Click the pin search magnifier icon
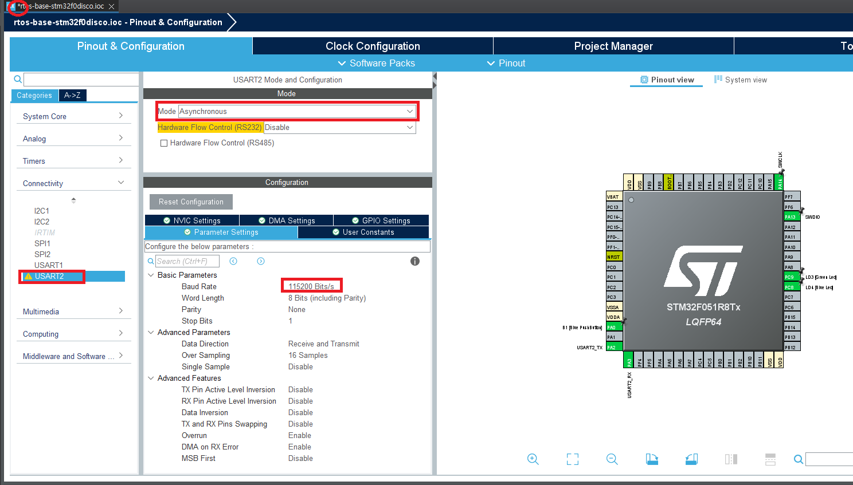The height and width of the screenshot is (485, 853). pos(798,459)
